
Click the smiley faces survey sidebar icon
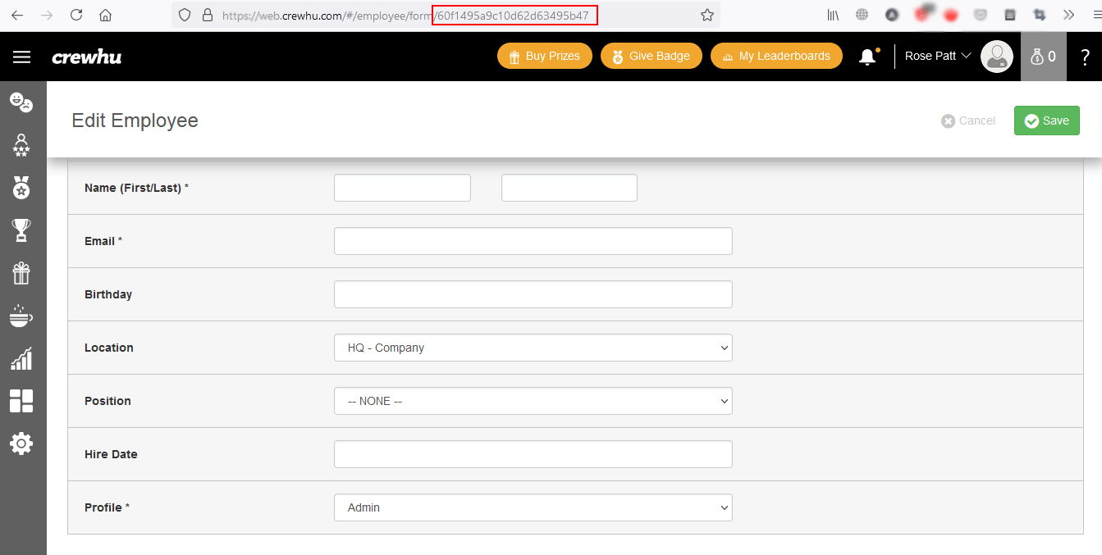point(21,102)
